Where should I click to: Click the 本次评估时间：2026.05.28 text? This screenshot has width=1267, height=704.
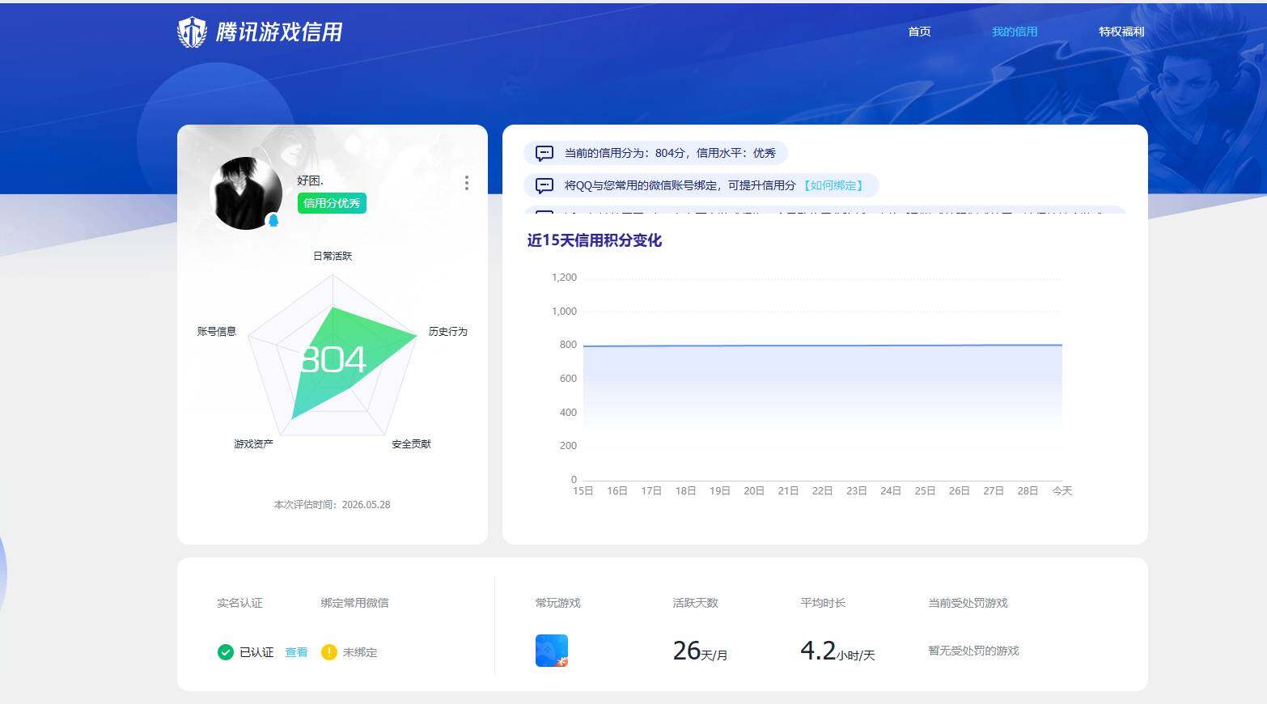(x=332, y=504)
